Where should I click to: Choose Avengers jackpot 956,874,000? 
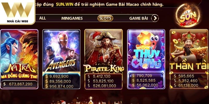click(x=60, y=86)
